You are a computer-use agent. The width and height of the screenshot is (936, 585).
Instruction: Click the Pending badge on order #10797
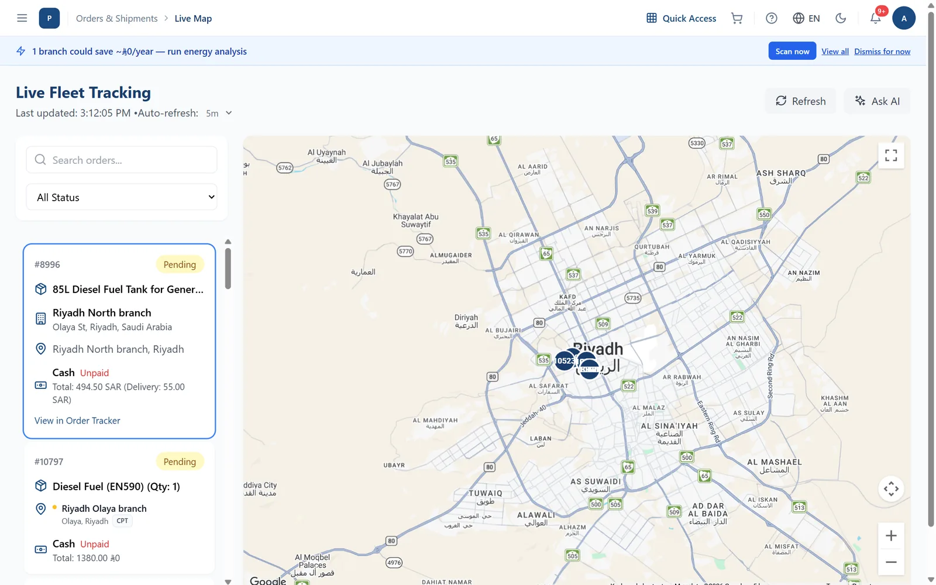[x=180, y=462]
